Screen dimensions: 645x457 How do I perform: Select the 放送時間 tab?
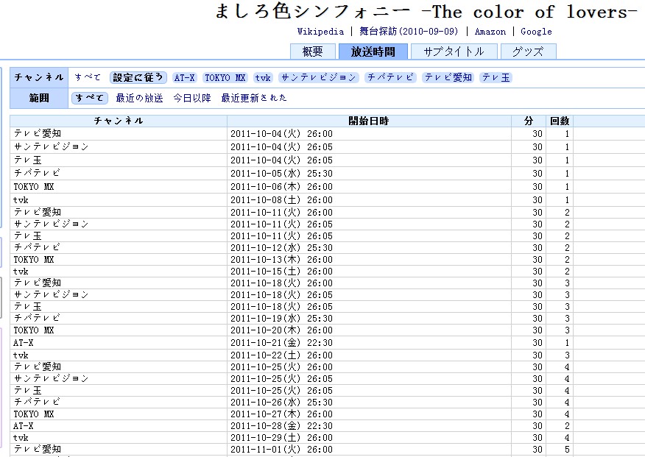(x=373, y=52)
